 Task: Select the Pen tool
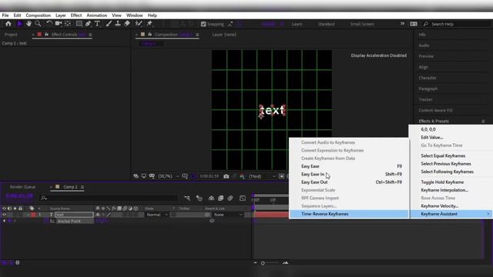[x=89, y=24]
